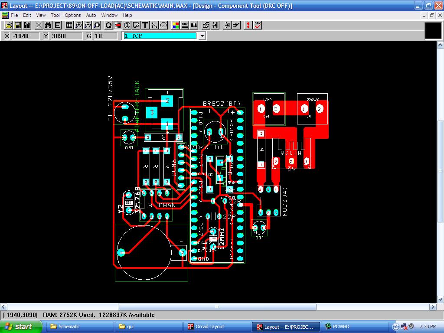This screenshot has height=333, width=444.
Task: Click the RAM usage status bar text
Action: click(x=98, y=315)
